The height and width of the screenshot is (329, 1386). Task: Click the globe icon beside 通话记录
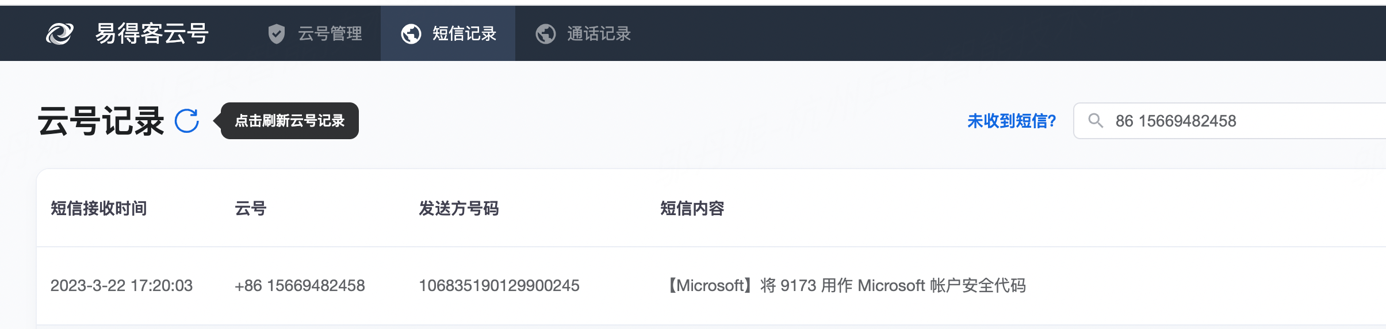546,34
